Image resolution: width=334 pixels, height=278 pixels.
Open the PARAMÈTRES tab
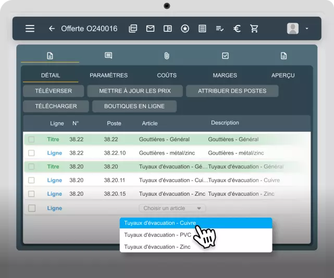[x=108, y=75]
